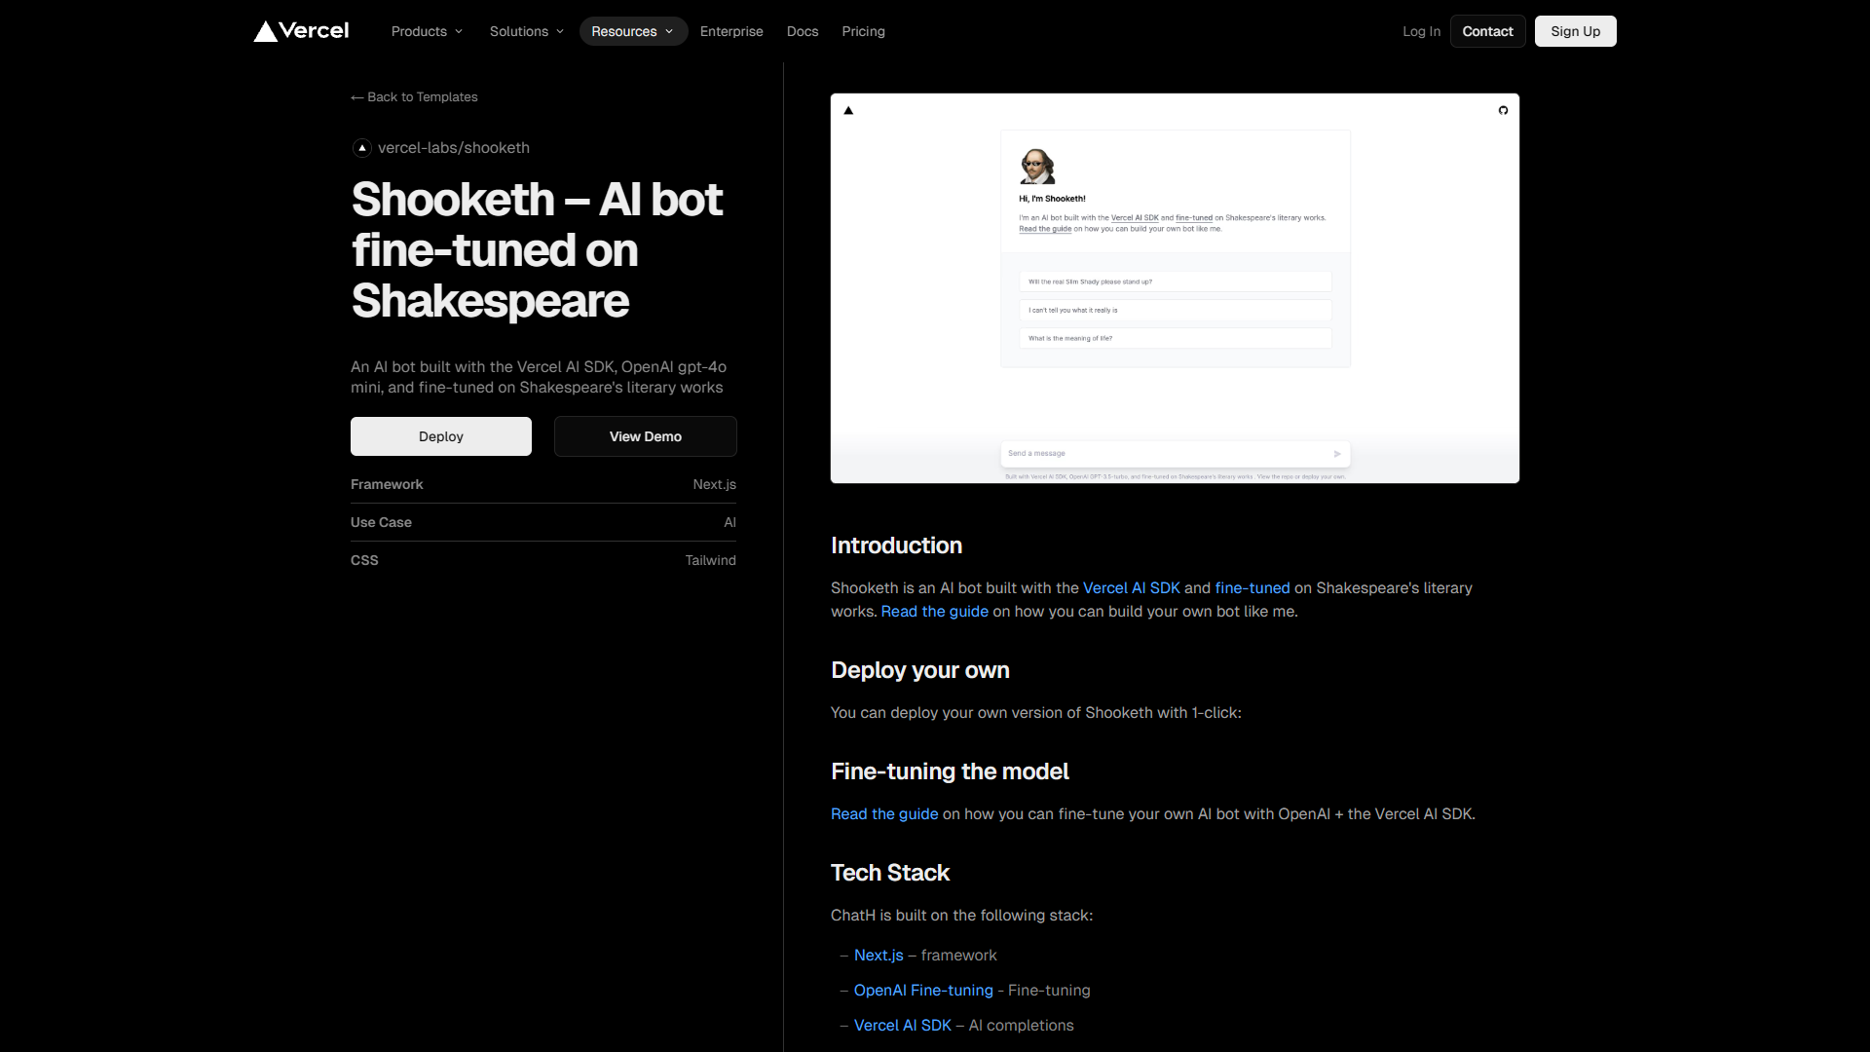
Task: Click the triangle logo in the preview image
Action: [x=848, y=110]
